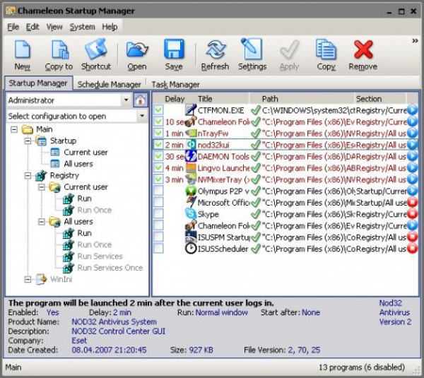Open the System menu
424x378 pixels.
tap(83, 27)
